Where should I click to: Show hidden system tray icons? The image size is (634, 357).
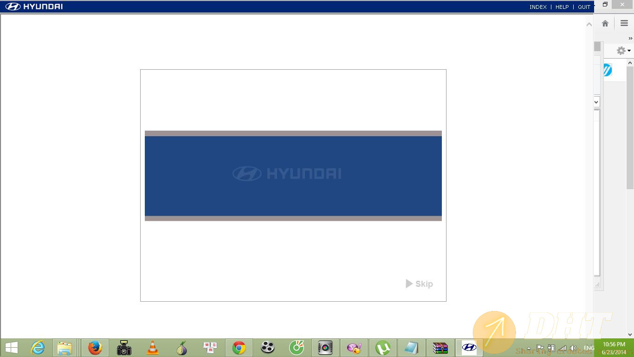(529, 348)
